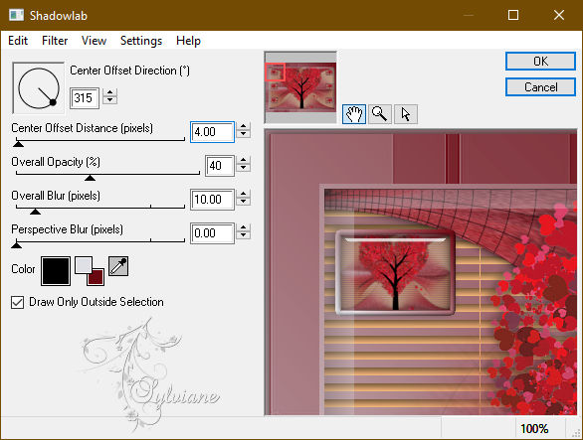Click the Overall Opacity slider handle
Viewport: 583px width, 440px height.
click(90, 178)
